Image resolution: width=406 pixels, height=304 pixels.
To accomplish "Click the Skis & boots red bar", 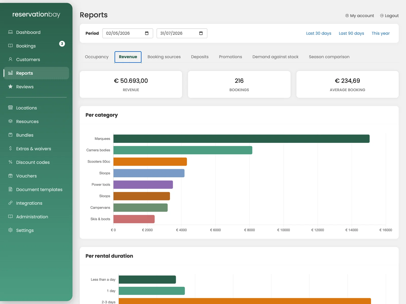I will pos(134,219).
